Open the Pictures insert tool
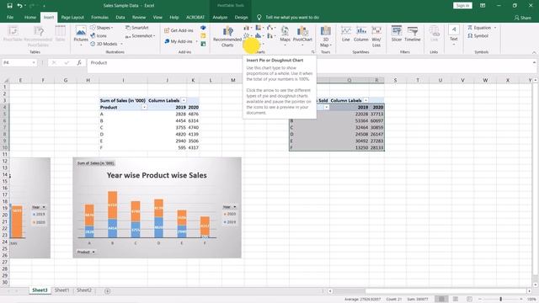 point(81,35)
